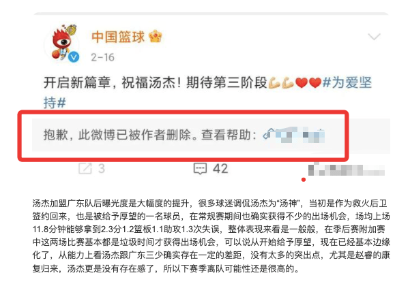Open comments via the speech bubble icon
The width and height of the screenshot is (410, 286).
(200, 169)
